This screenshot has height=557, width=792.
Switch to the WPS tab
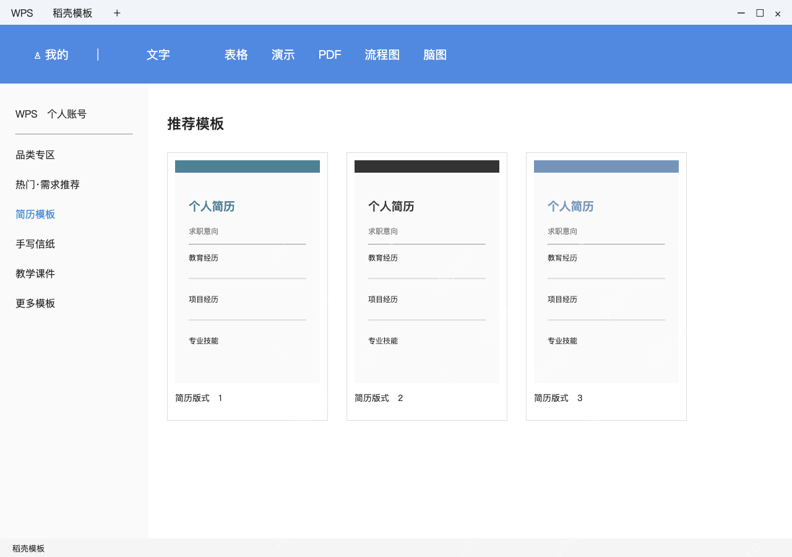click(22, 13)
